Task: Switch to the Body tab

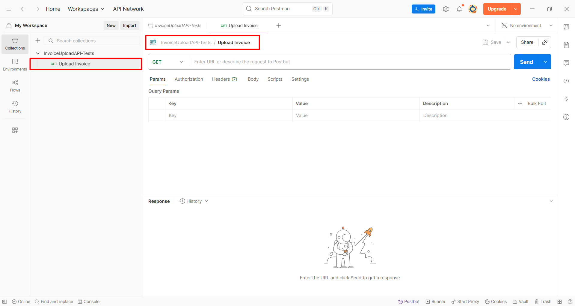Action: coord(253,79)
